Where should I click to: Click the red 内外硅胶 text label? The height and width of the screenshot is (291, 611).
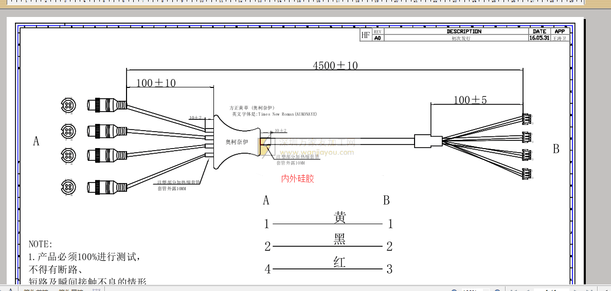[297, 179]
